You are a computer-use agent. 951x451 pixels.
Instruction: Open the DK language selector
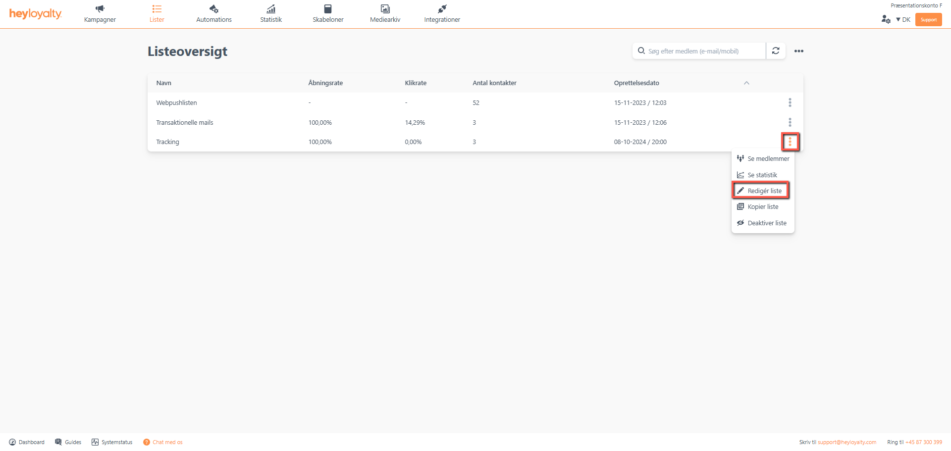click(x=903, y=20)
